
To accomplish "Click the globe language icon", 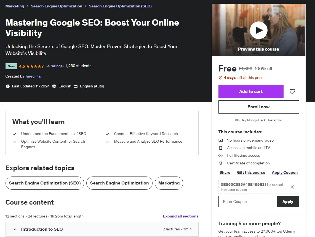I will [x=54, y=86].
